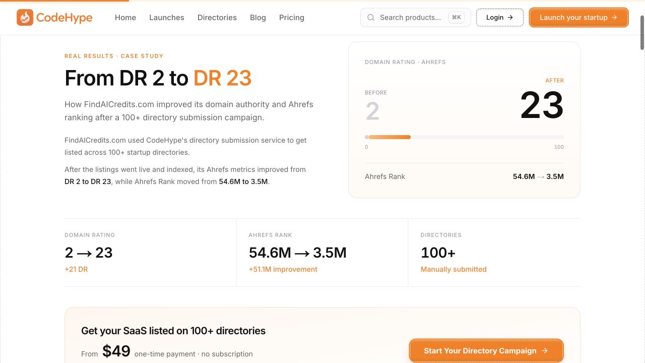Click the 'Manually submitted' text

[x=454, y=269]
